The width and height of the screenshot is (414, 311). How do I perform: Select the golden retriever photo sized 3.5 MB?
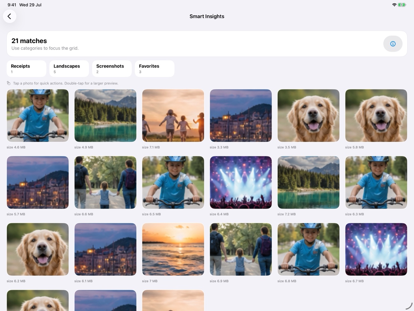pyautogui.click(x=308, y=115)
